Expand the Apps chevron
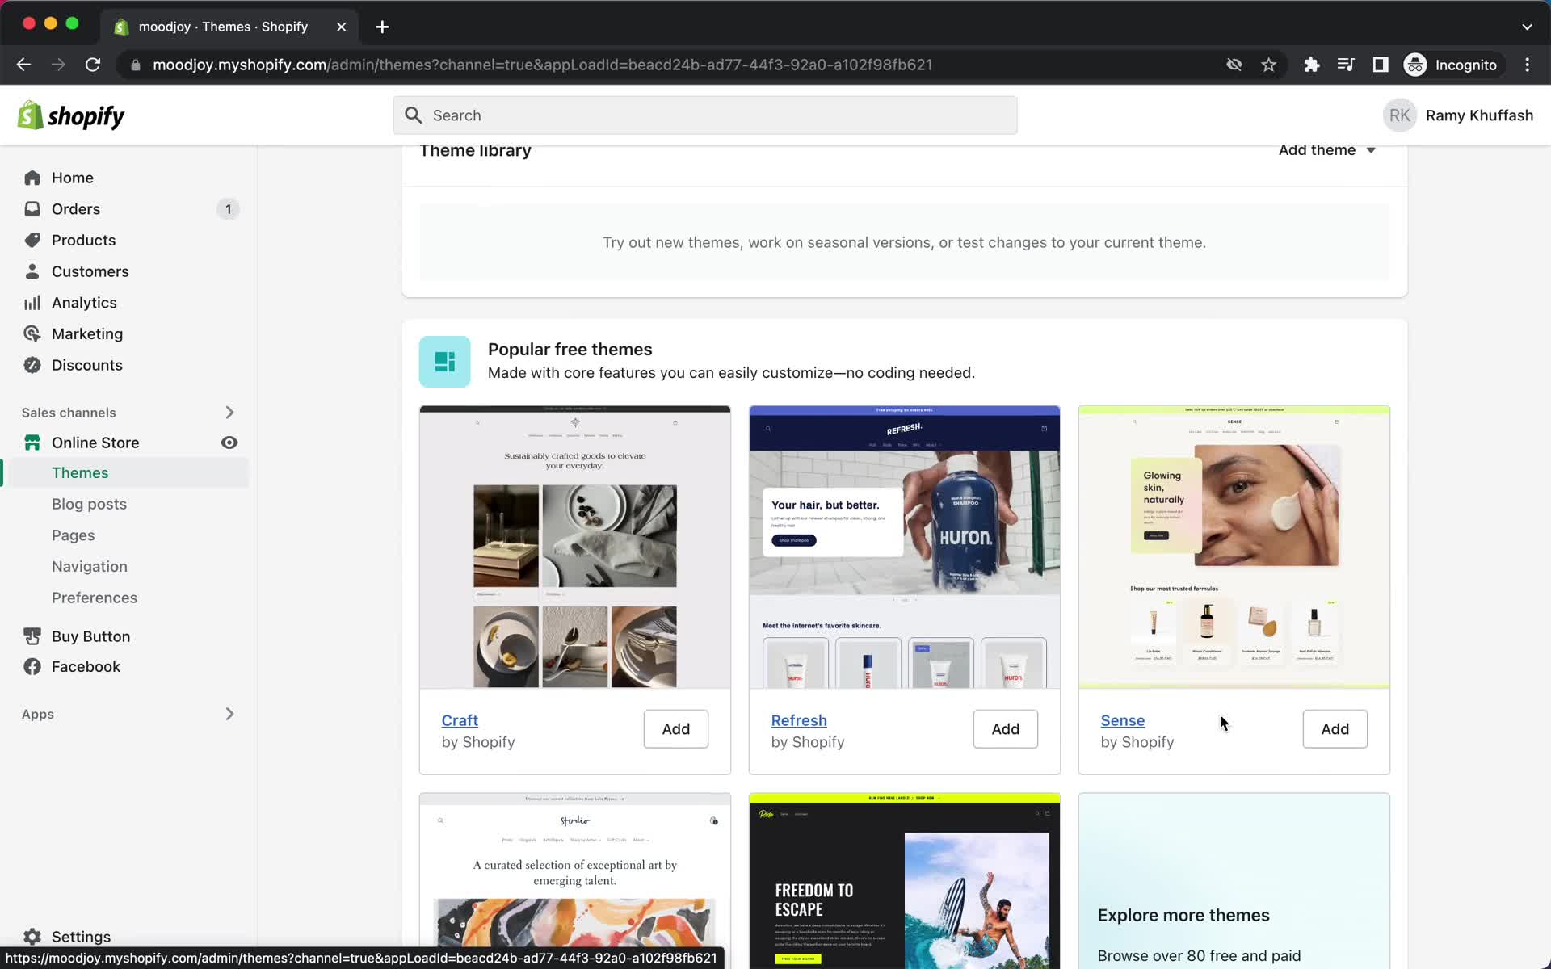This screenshot has height=969, width=1551. click(229, 714)
